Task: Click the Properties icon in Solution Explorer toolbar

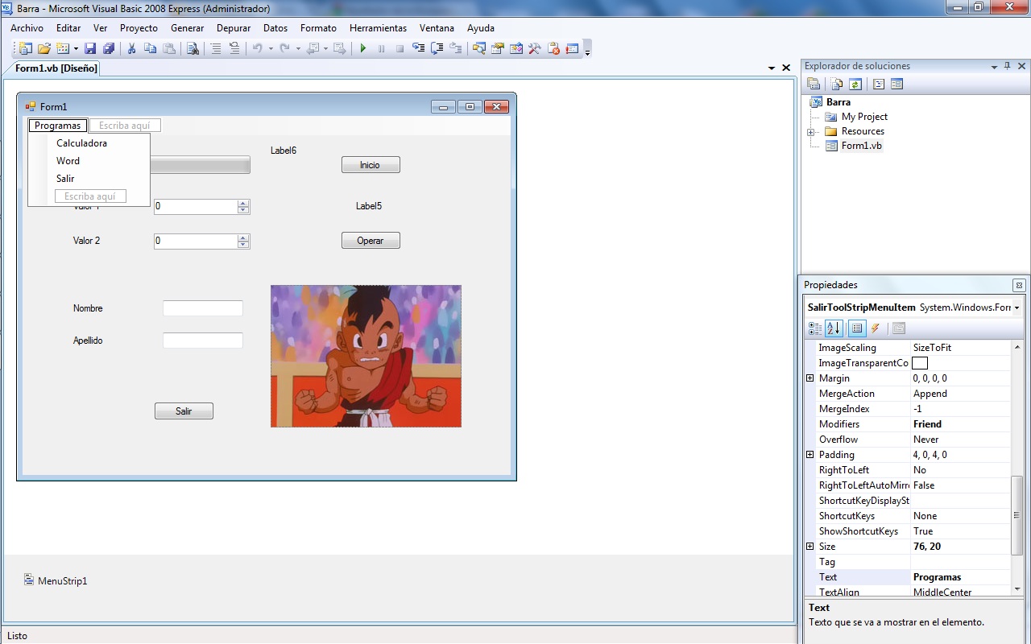Action: tap(814, 84)
